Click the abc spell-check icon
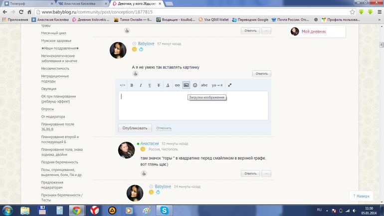 (x=204, y=85)
